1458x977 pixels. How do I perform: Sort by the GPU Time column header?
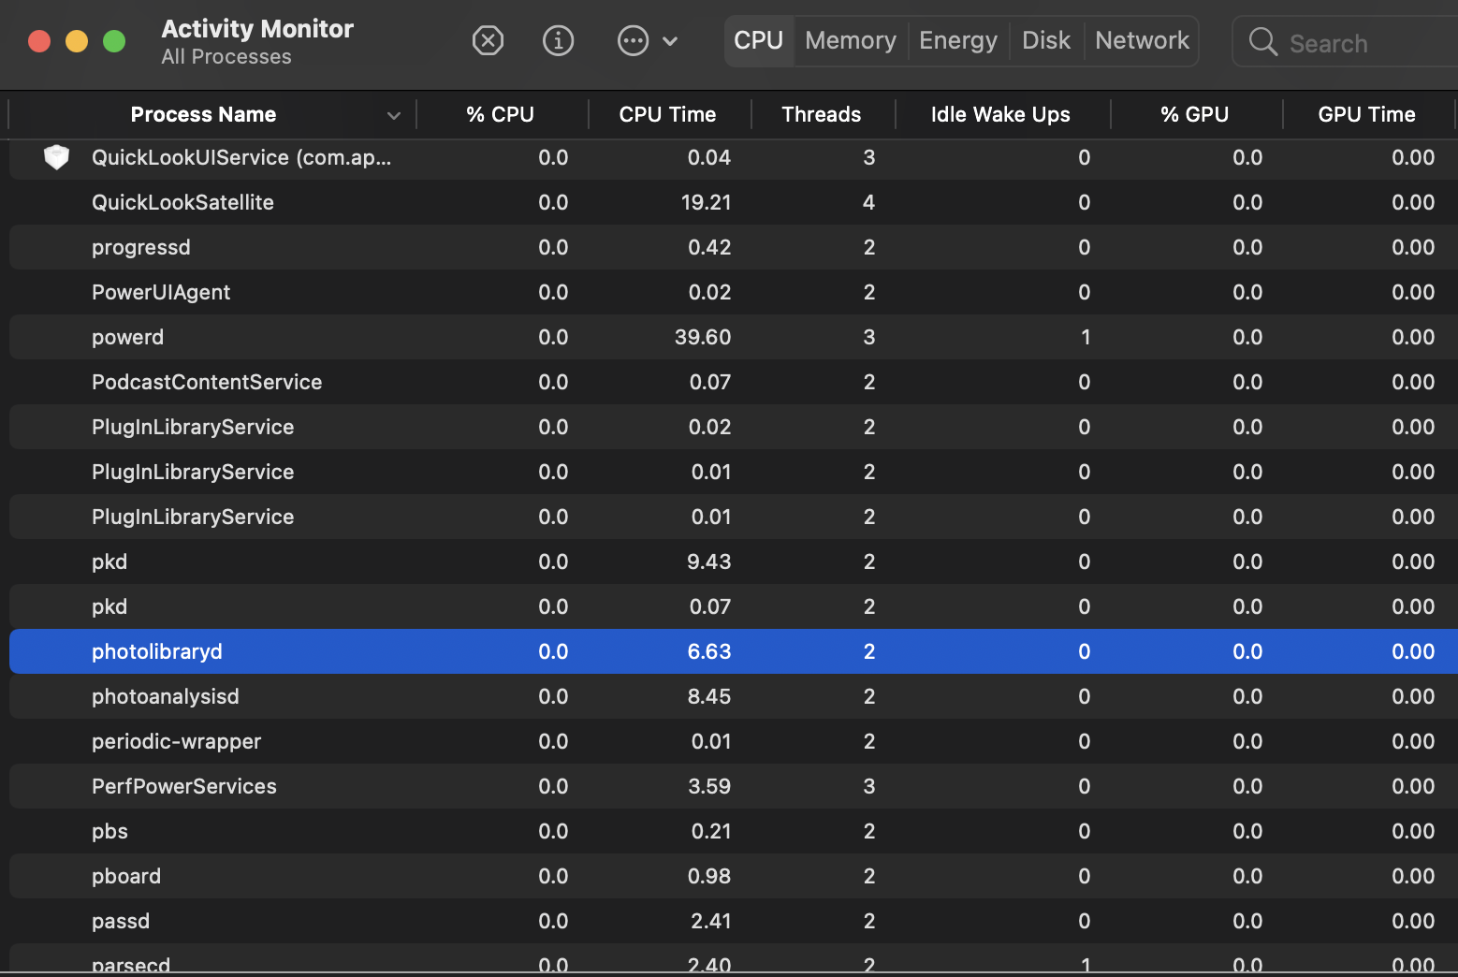pyautogui.click(x=1367, y=115)
